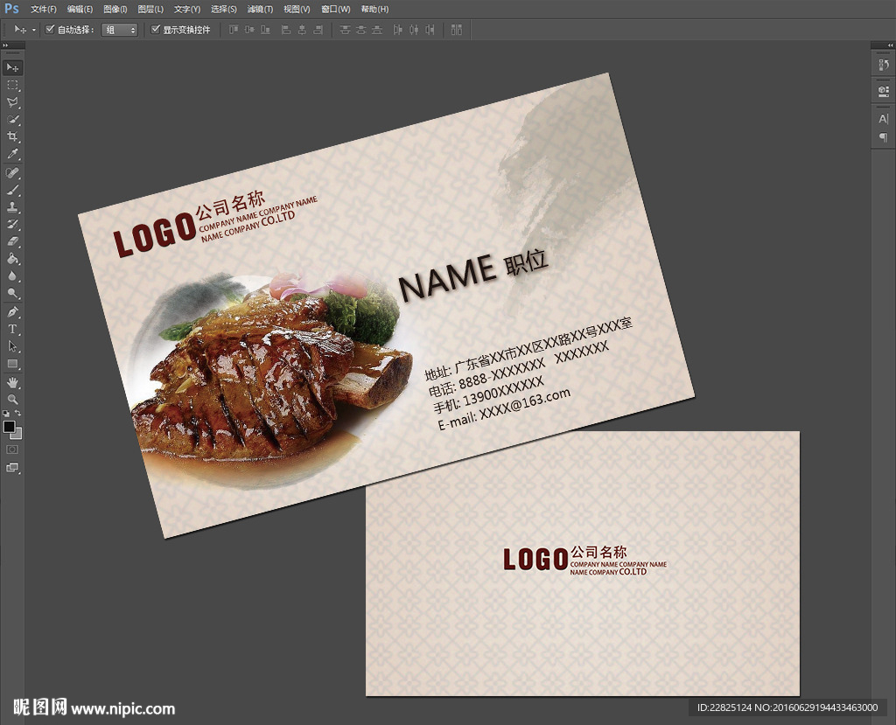The height and width of the screenshot is (725, 896).
Task: Select the Dodge tool
Action: pyautogui.click(x=12, y=293)
